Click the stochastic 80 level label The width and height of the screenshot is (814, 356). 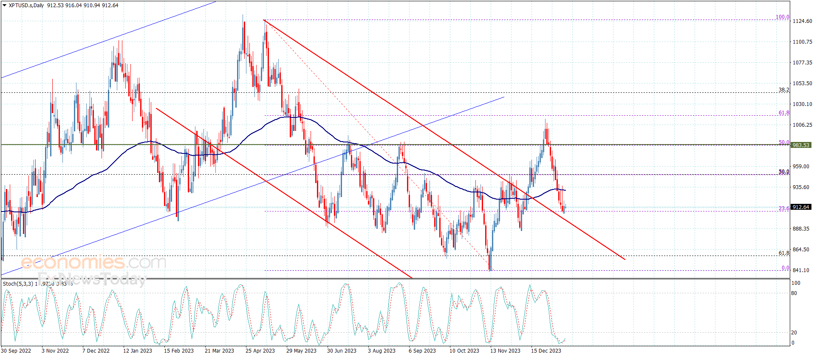[794, 293]
